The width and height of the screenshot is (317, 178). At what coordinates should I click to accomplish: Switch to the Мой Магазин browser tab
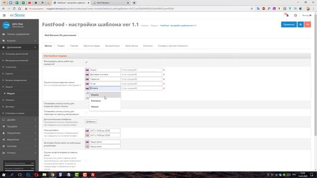coord(111,3)
